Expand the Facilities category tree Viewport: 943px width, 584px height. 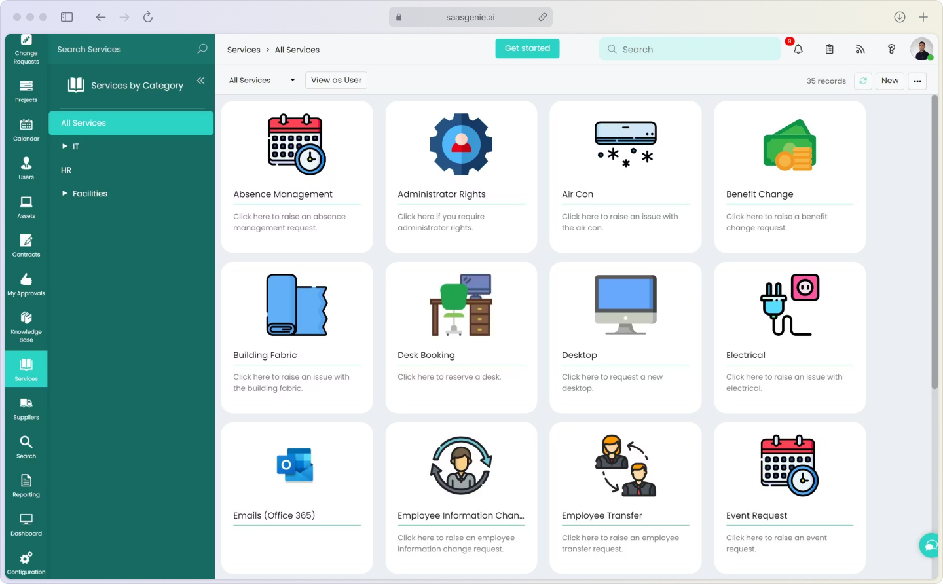click(65, 193)
